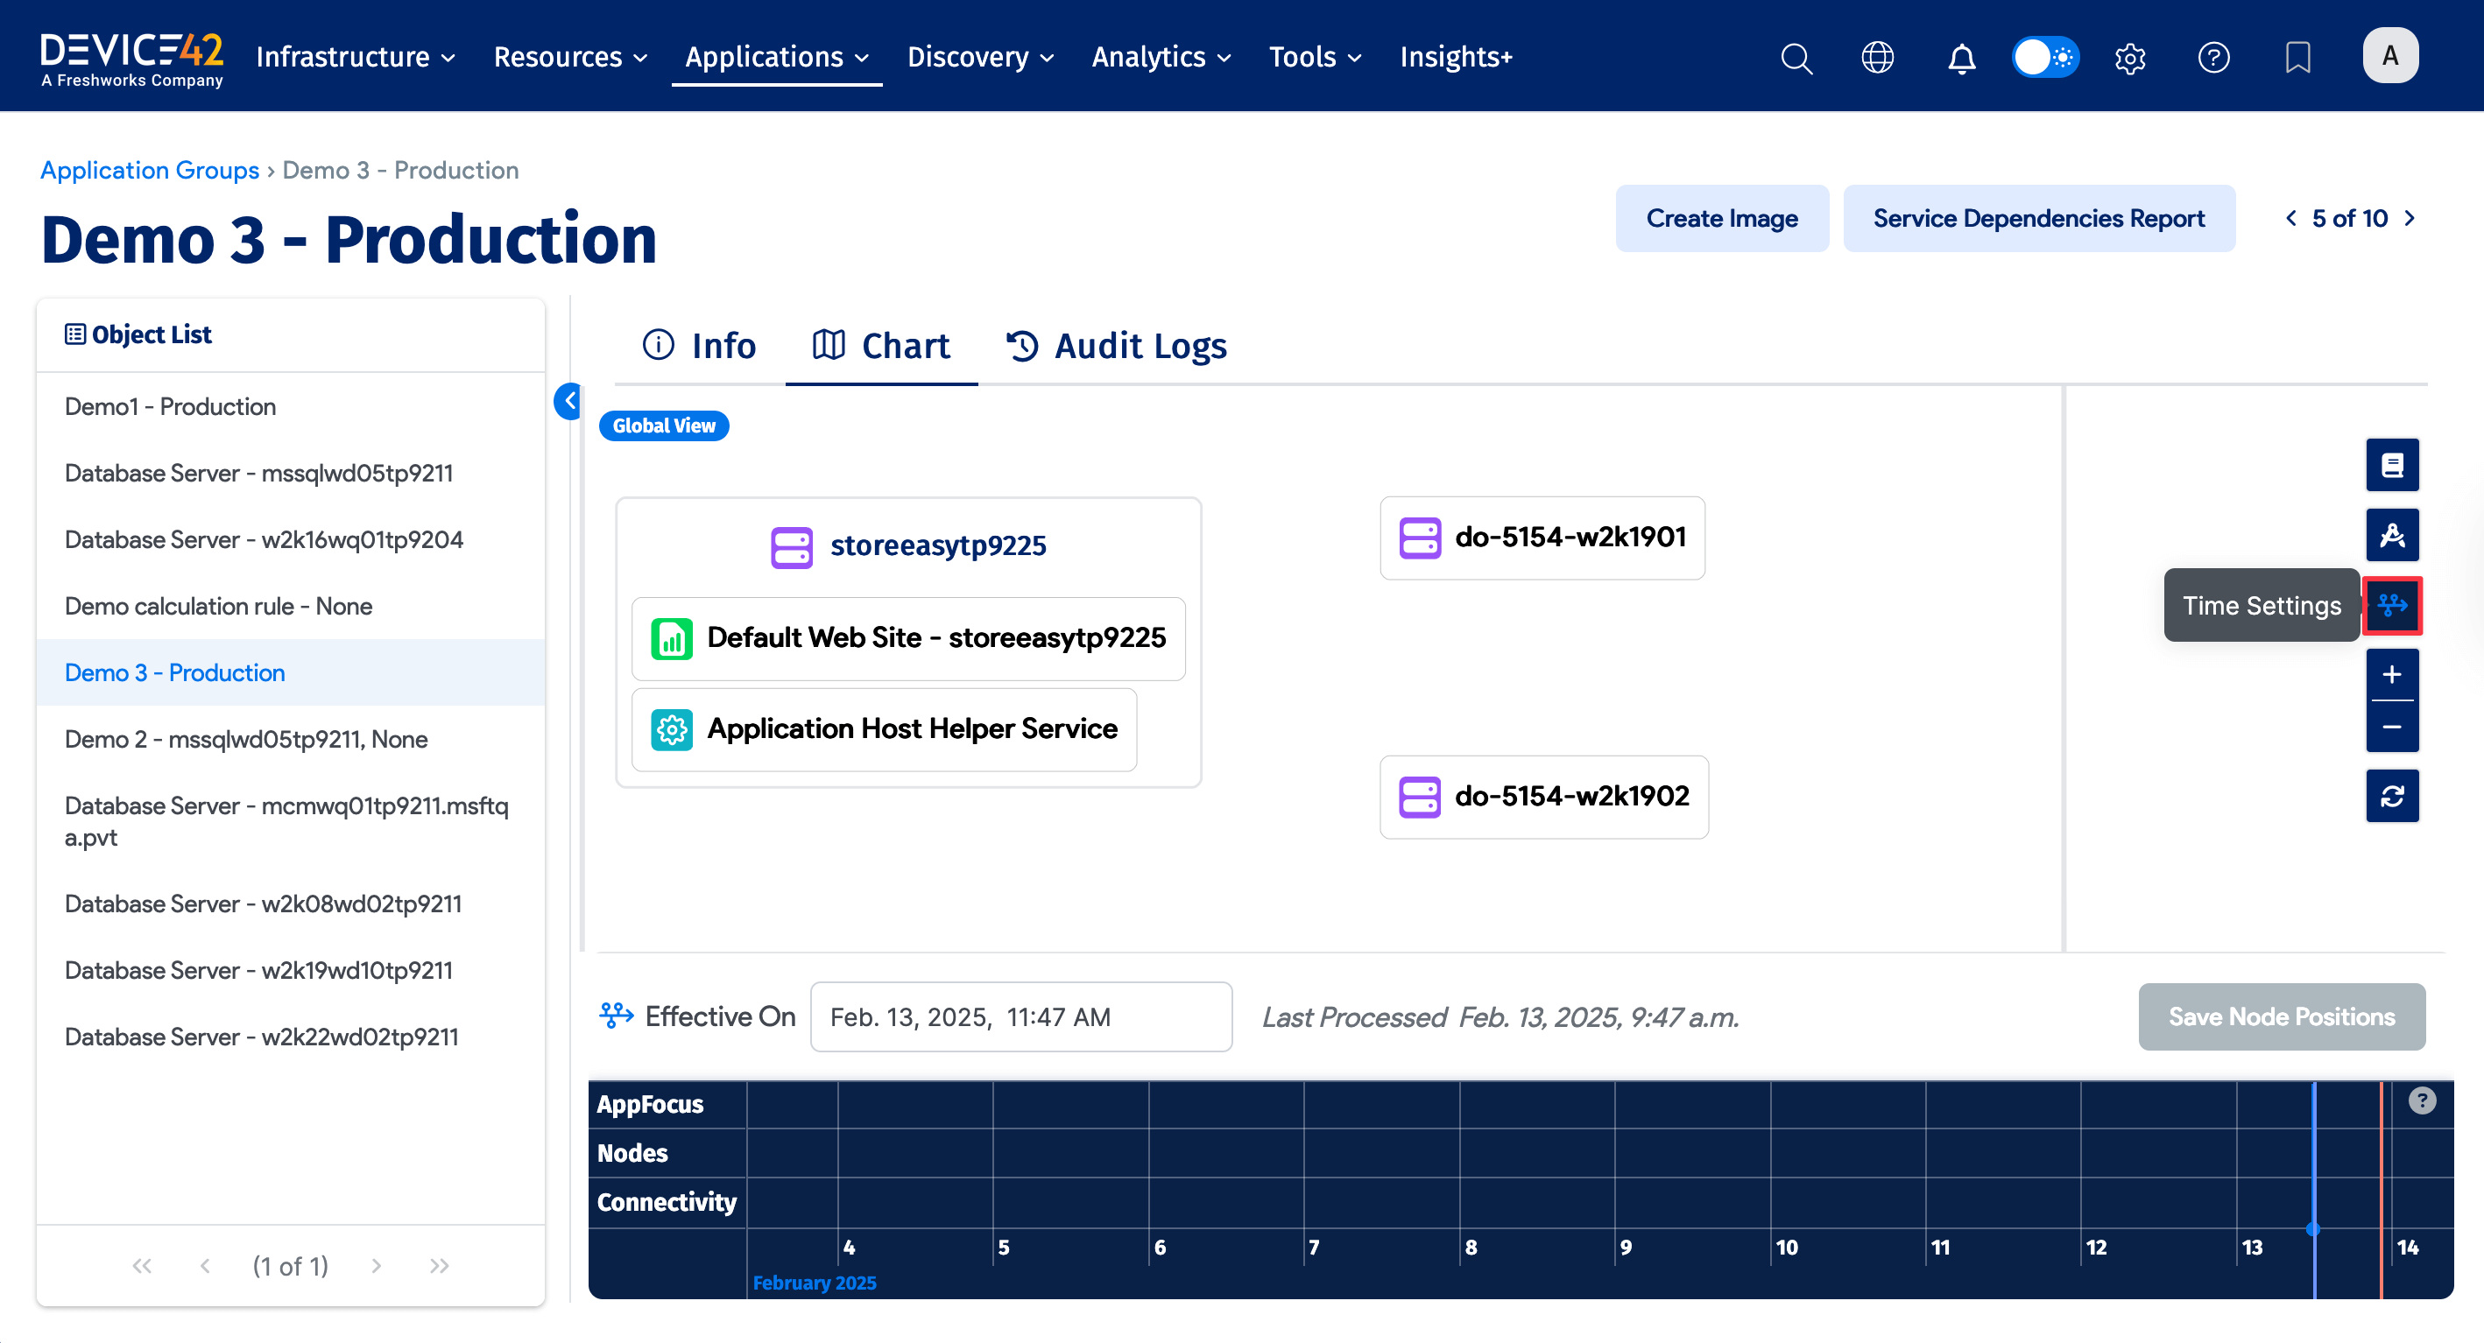Expand the Infrastructure menu dropdown
This screenshot has height=1343, width=2484.
point(355,58)
